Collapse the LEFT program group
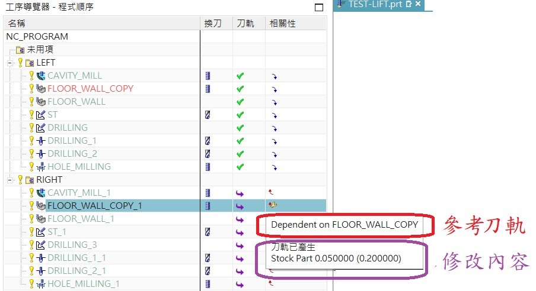The width and height of the screenshot is (536, 291). coord(10,63)
